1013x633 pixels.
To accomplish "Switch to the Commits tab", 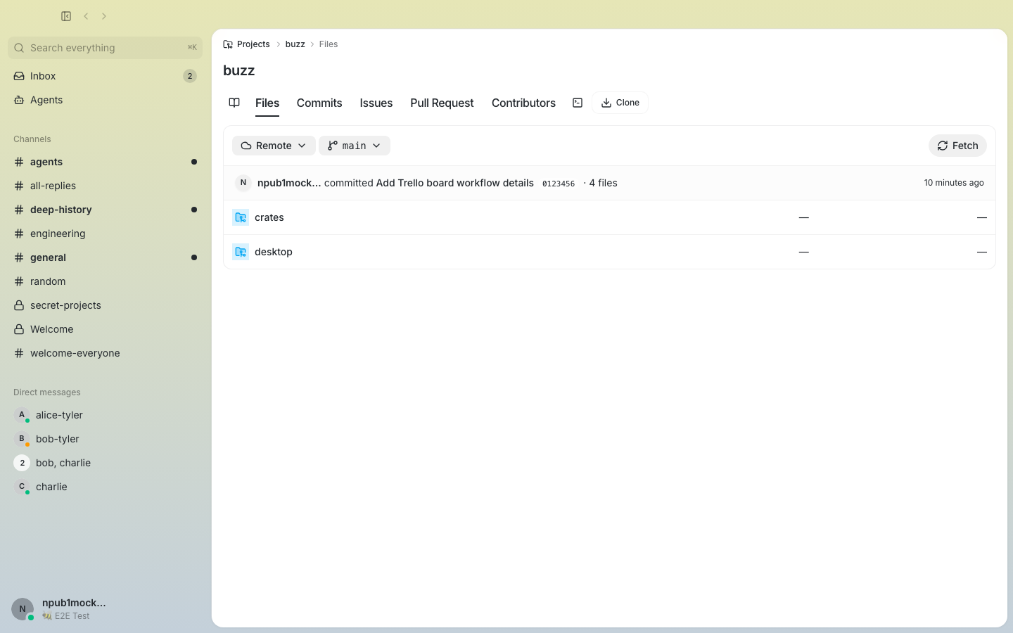I will (x=319, y=103).
